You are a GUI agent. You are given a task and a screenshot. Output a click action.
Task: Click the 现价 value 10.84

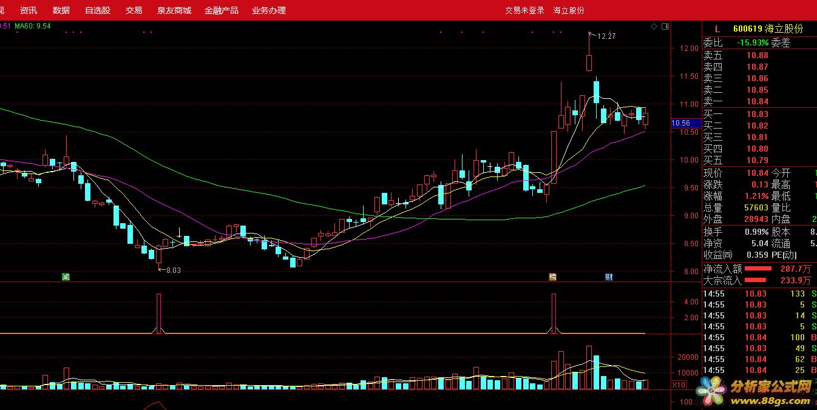pos(758,173)
